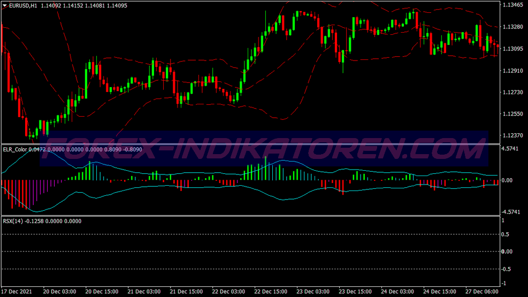Click the 20 Dec 03:00 time label
This screenshot has height=297, width=528.
point(59,291)
